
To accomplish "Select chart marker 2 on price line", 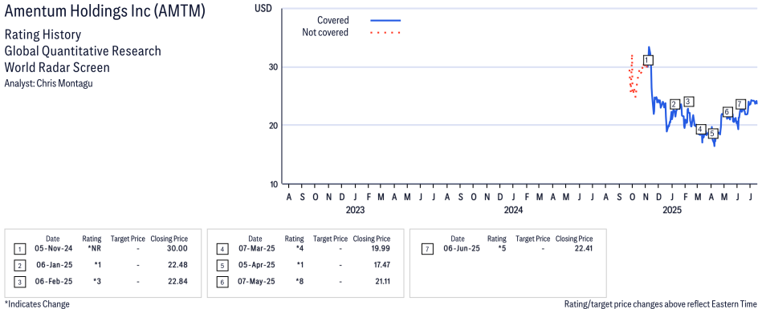I will [x=674, y=104].
